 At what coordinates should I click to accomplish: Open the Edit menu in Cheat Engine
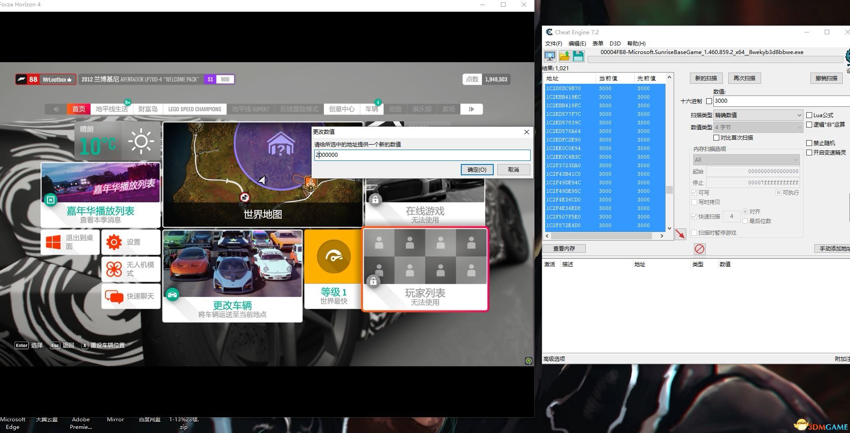[577, 43]
